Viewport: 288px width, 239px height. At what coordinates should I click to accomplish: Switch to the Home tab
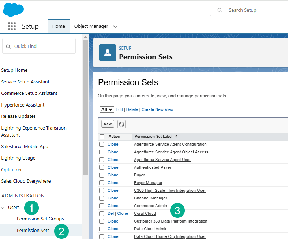coord(59,26)
